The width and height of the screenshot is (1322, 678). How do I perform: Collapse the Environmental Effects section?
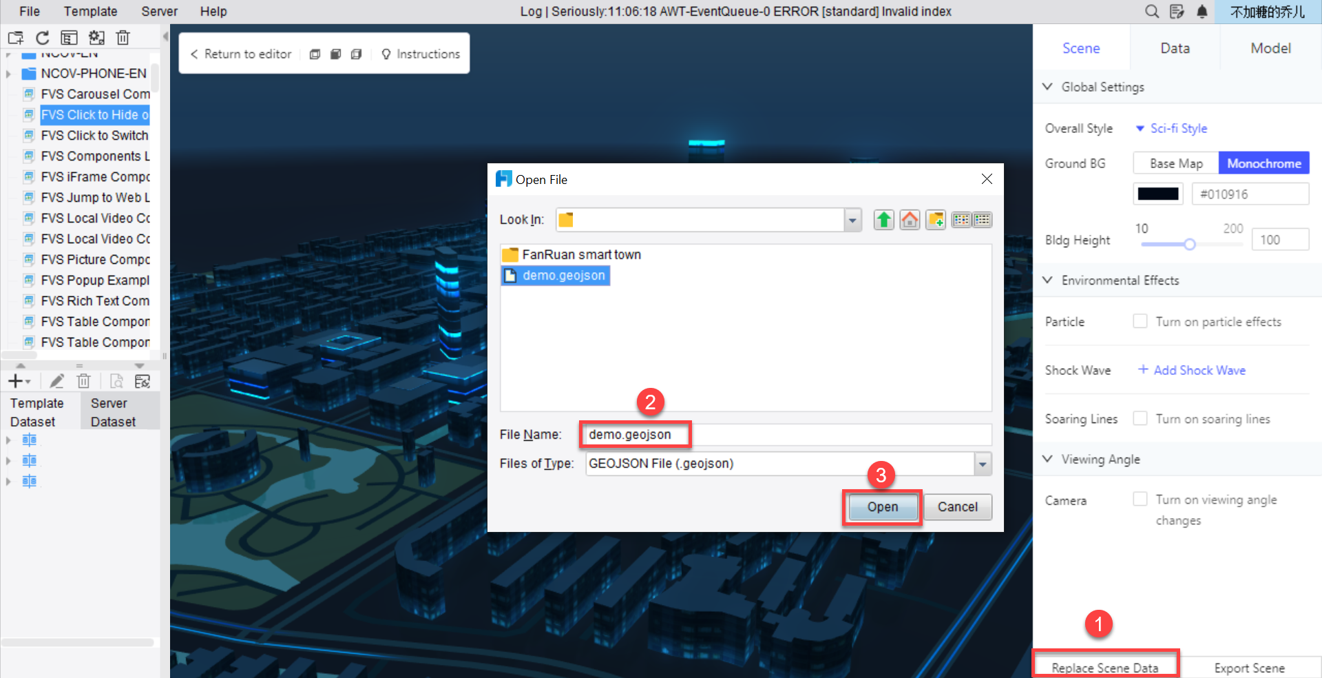point(1047,280)
